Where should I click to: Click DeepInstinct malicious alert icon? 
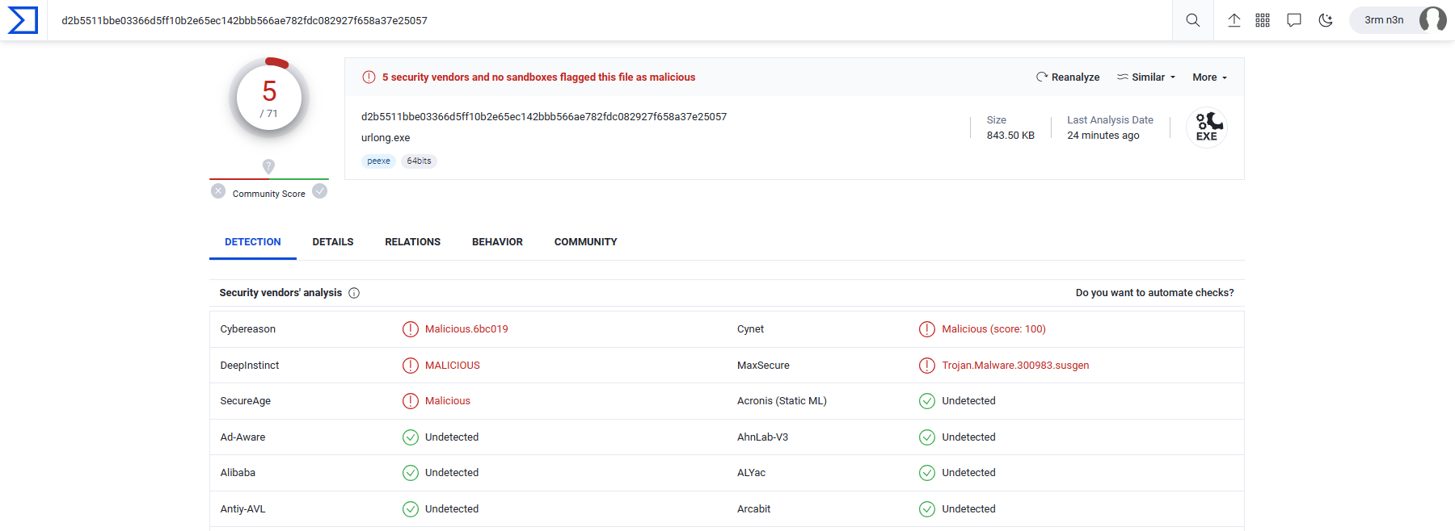tap(411, 366)
